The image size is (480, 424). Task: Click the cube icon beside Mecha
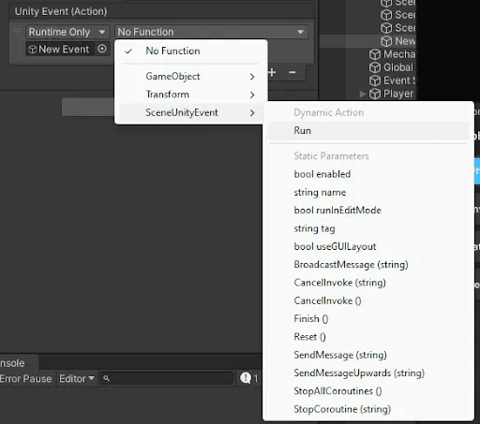[x=375, y=54]
